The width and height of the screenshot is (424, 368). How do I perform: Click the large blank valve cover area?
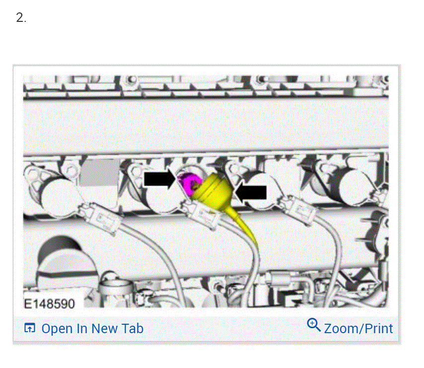click(206, 125)
